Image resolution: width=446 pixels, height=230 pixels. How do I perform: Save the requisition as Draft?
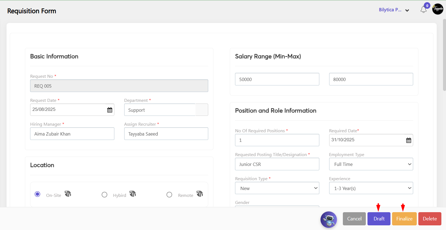379,219
